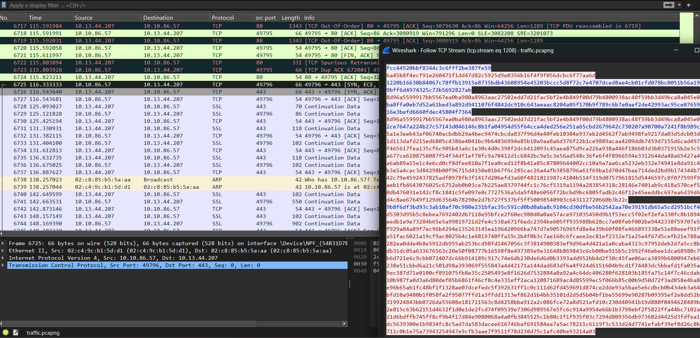Click the src port column header
Image resolution: width=700 pixels, height=338 pixels.
(266, 18)
